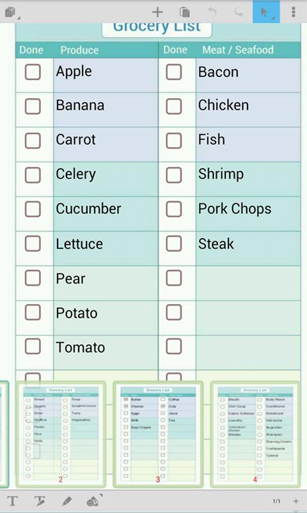Select the paste clipboard icon
Viewport: 307px width, 513px height.
pyautogui.click(x=185, y=12)
